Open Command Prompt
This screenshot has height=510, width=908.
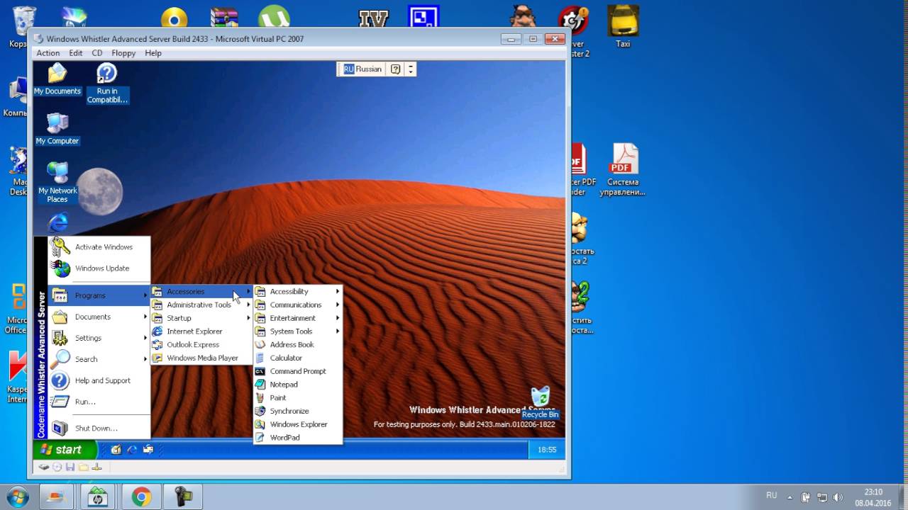tap(298, 371)
